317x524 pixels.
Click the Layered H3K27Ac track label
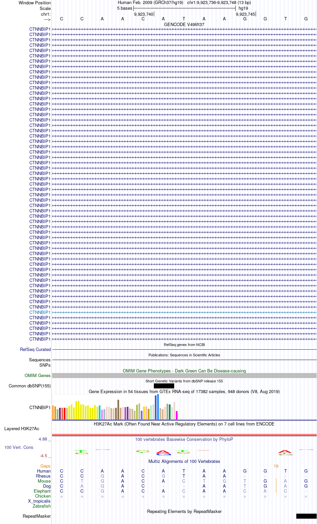pyautogui.click(x=22, y=428)
